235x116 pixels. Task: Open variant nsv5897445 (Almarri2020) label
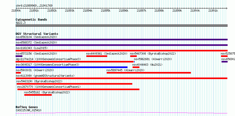click(x=125, y=70)
